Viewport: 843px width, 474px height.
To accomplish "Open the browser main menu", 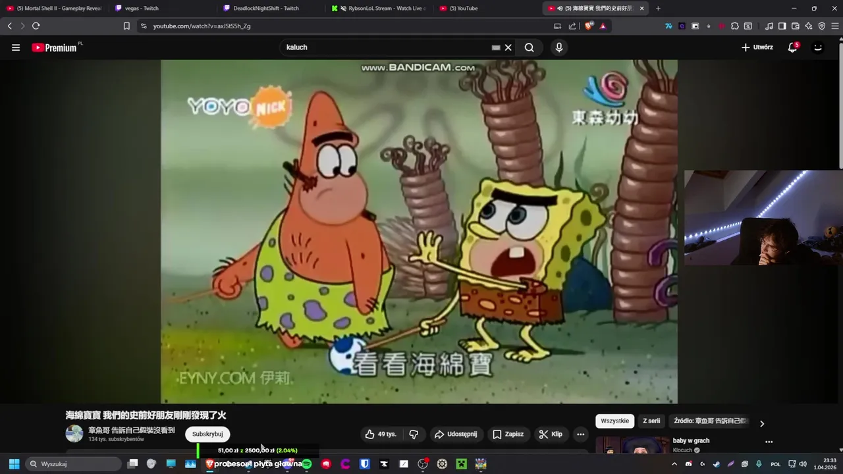I will click(834, 26).
